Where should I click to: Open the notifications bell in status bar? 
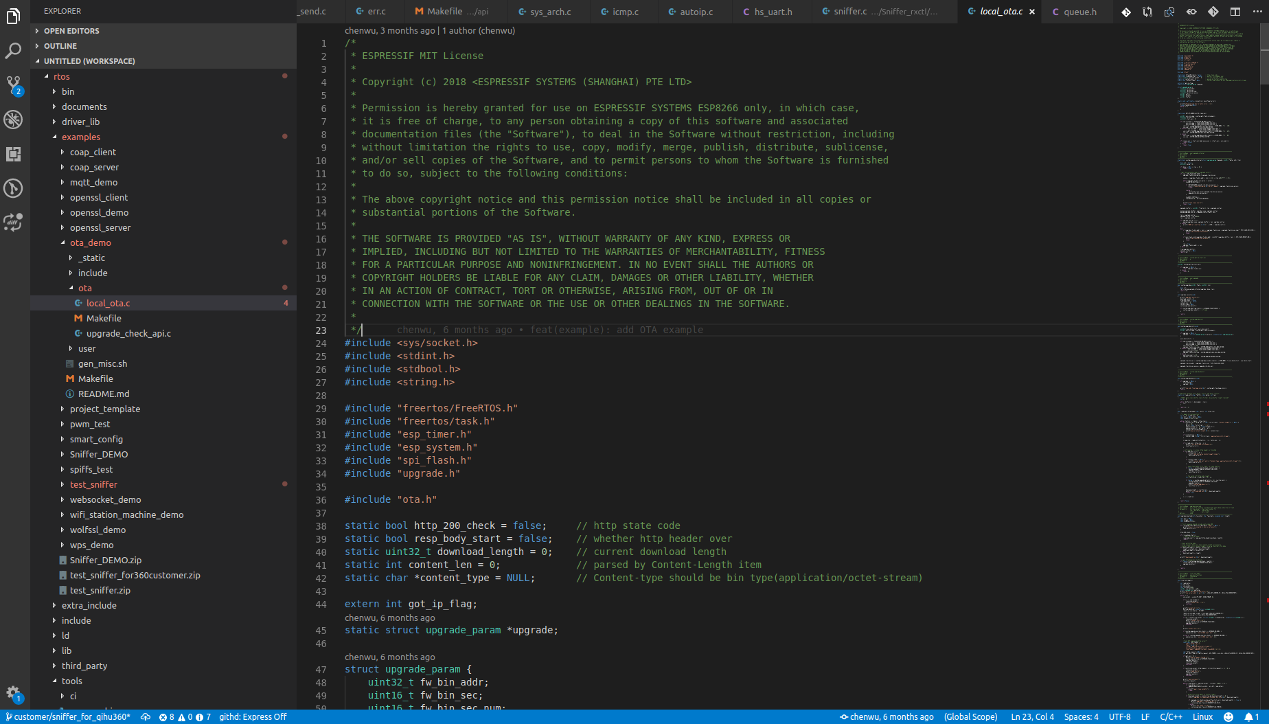click(1251, 717)
